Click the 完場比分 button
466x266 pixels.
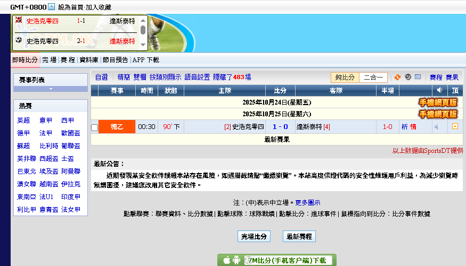(x=254, y=236)
